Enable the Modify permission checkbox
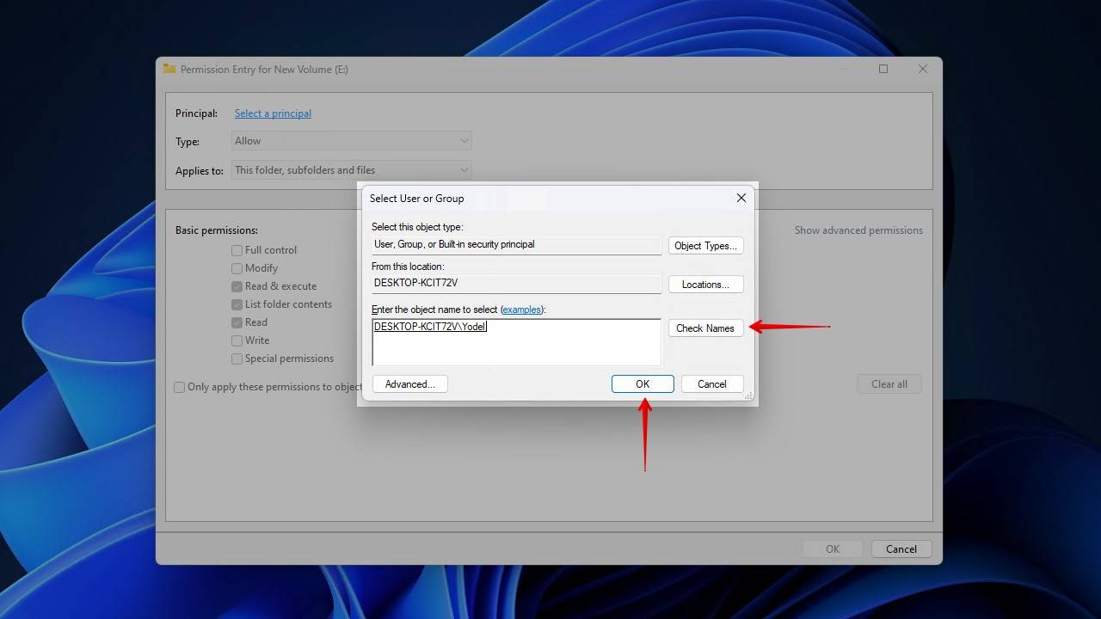This screenshot has width=1101, height=619. (x=237, y=268)
